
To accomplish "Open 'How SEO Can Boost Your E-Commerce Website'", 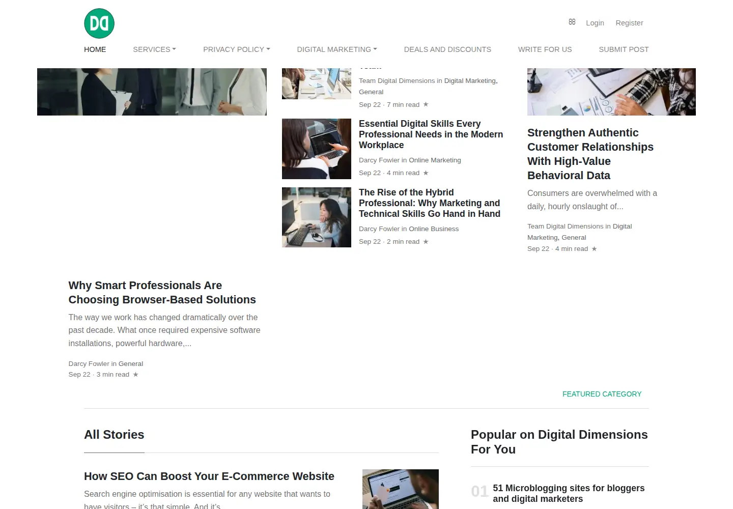I will (x=209, y=476).
